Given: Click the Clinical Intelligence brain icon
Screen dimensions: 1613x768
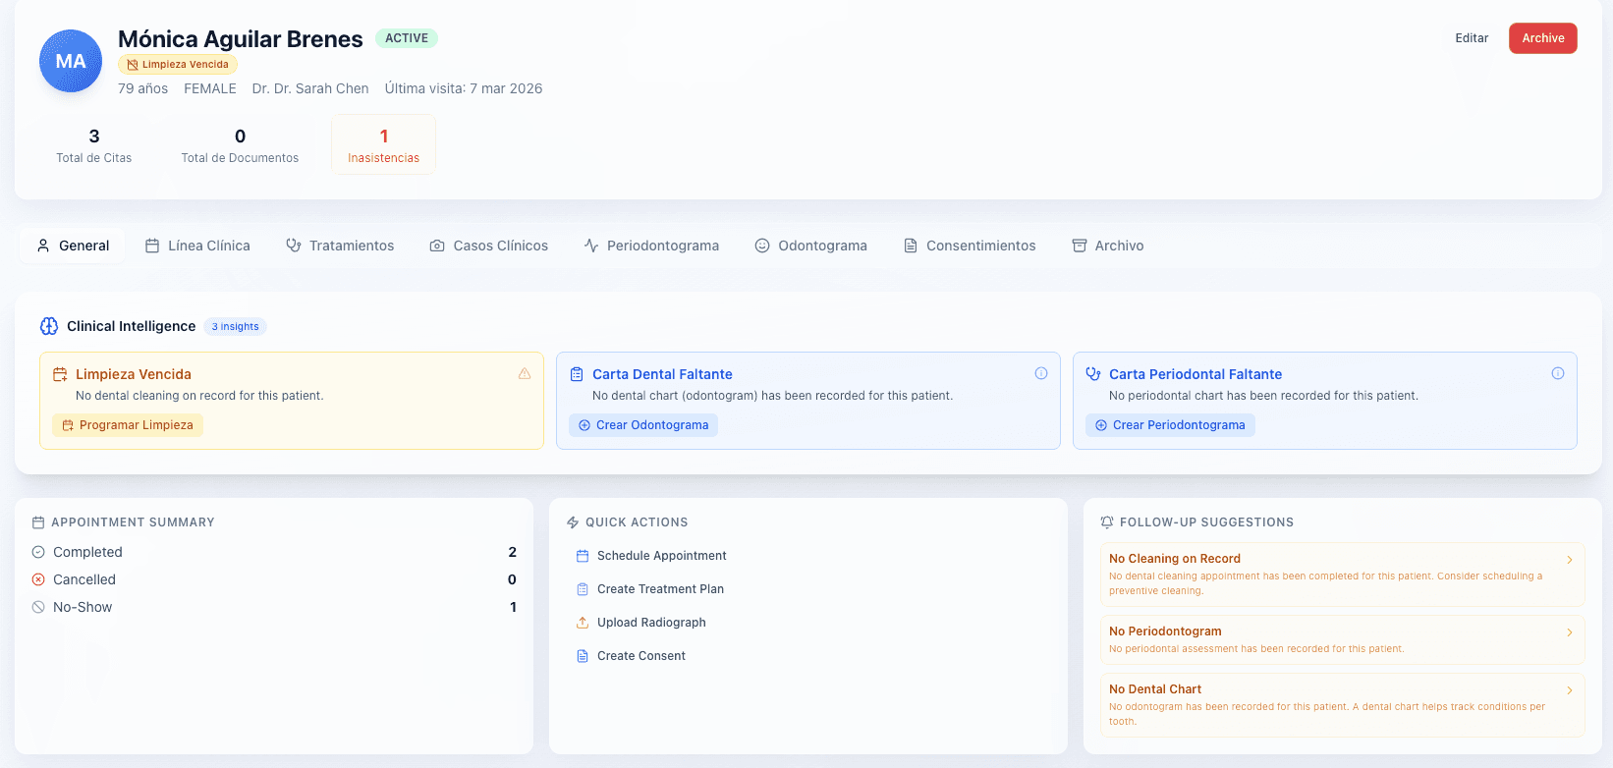Looking at the screenshot, I should [49, 326].
